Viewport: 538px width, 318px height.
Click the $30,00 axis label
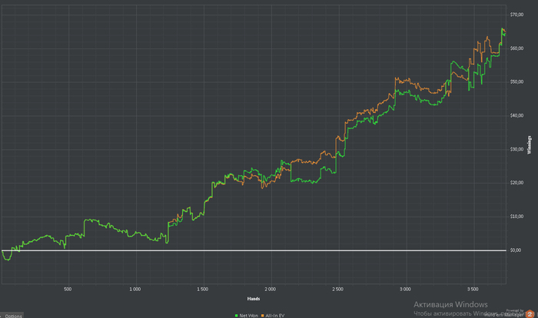coord(516,149)
